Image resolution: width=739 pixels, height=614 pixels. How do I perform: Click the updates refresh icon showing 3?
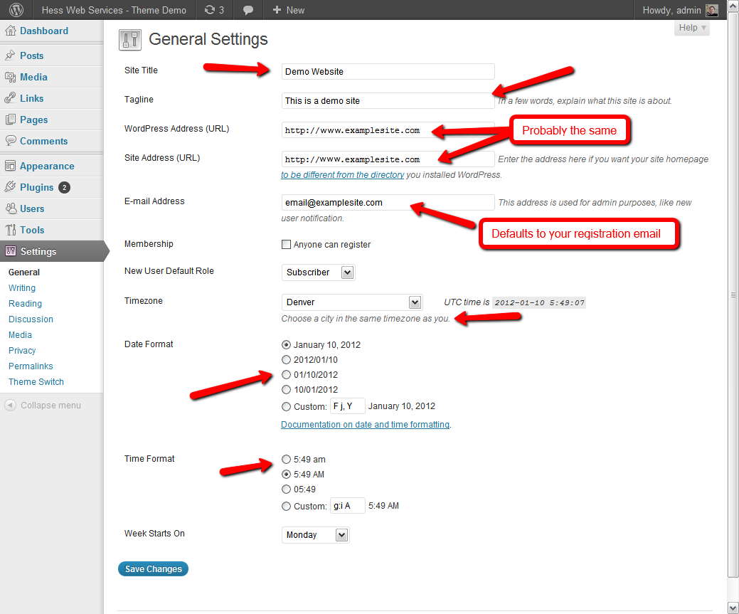pos(210,10)
